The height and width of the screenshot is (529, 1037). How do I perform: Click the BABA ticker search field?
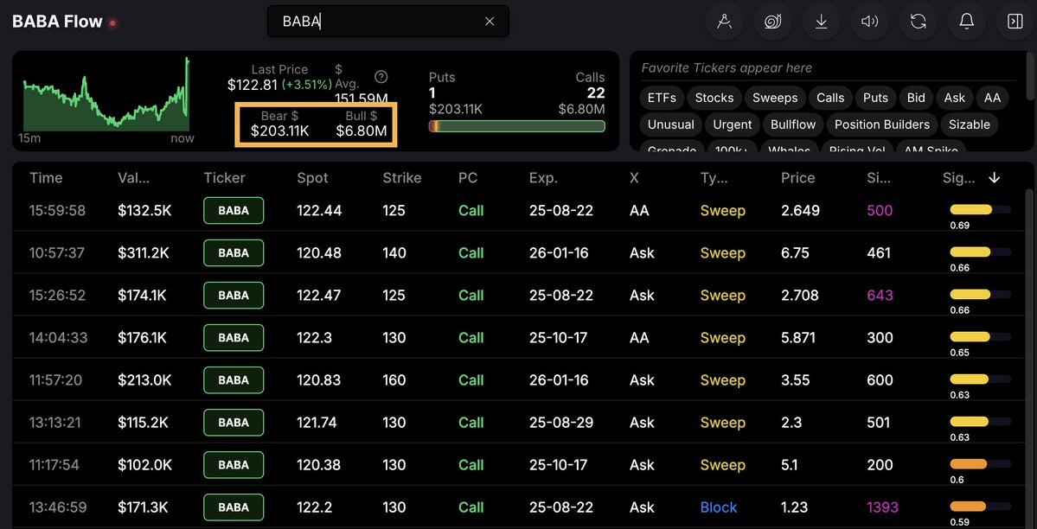click(388, 21)
